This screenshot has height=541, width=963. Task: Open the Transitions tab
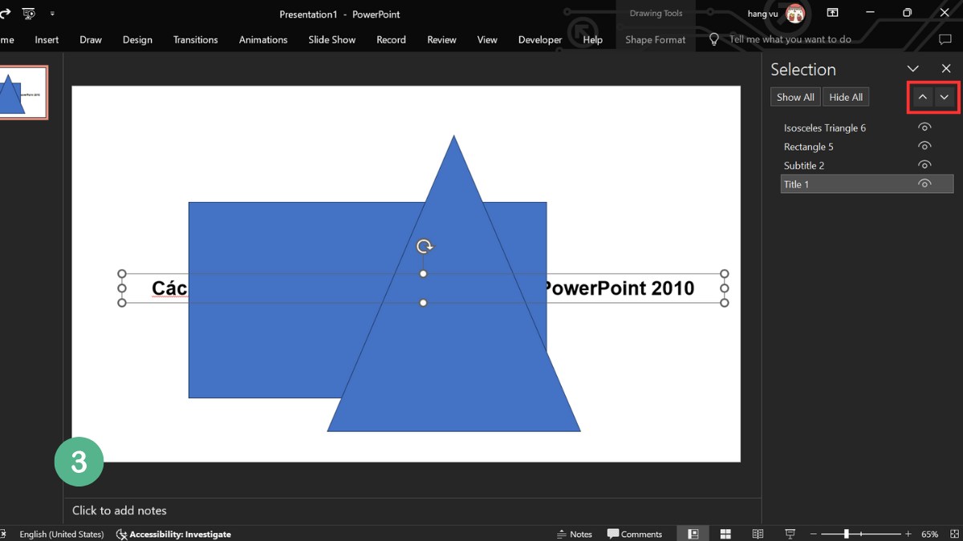(x=195, y=39)
